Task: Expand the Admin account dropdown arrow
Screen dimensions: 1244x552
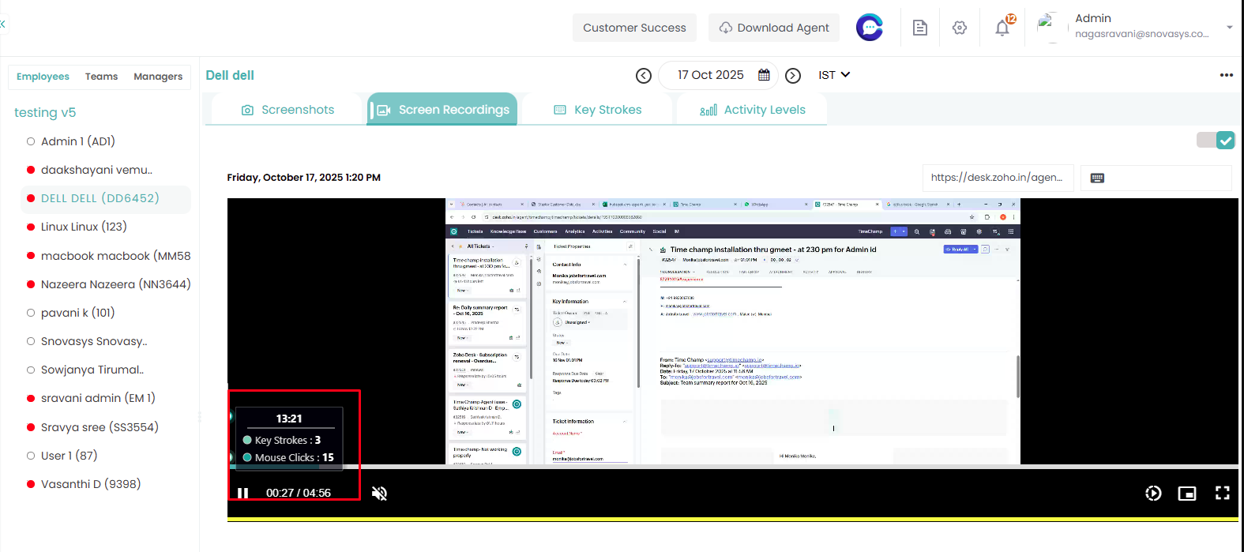Action: pos(1229,28)
